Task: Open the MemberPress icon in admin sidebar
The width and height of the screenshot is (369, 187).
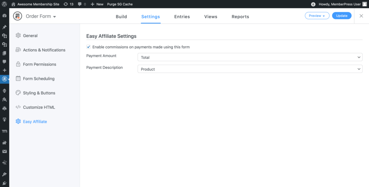Action: click(4, 132)
